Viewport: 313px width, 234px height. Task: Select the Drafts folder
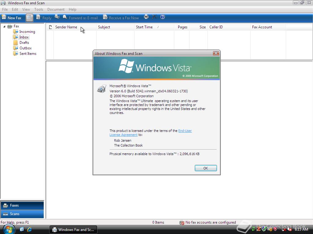pos(21,43)
